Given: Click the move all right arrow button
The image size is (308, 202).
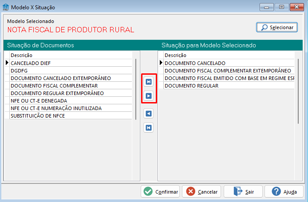Looking at the screenshot, I should tap(149, 82).
